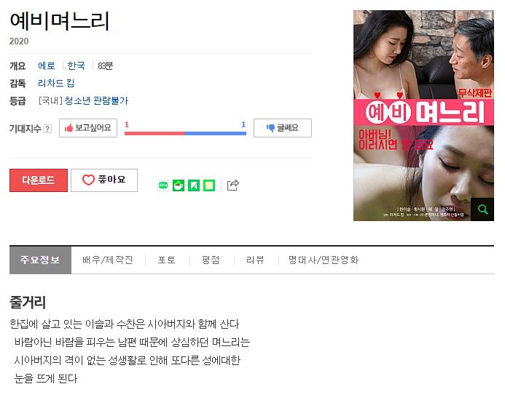This screenshot has width=505, height=400.
Task: Click the Naver blog share icon
Action: coord(163,185)
